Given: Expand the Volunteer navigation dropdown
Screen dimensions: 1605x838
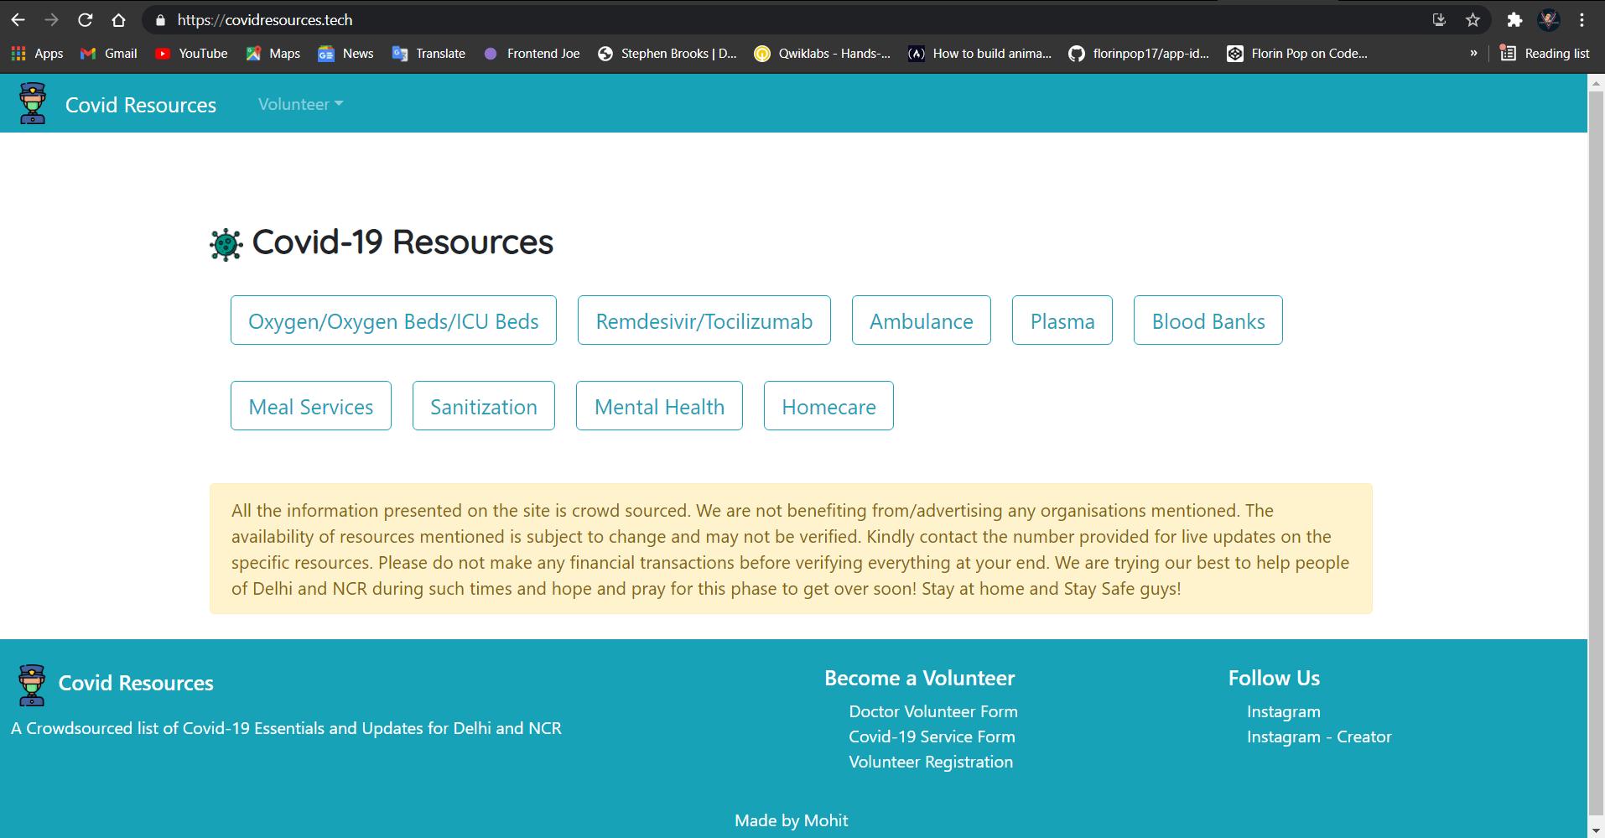Looking at the screenshot, I should pyautogui.click(x=299, y=104).
